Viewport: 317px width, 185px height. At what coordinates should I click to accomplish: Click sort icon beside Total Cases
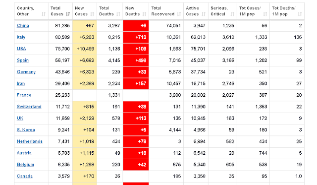click(68, 14)
